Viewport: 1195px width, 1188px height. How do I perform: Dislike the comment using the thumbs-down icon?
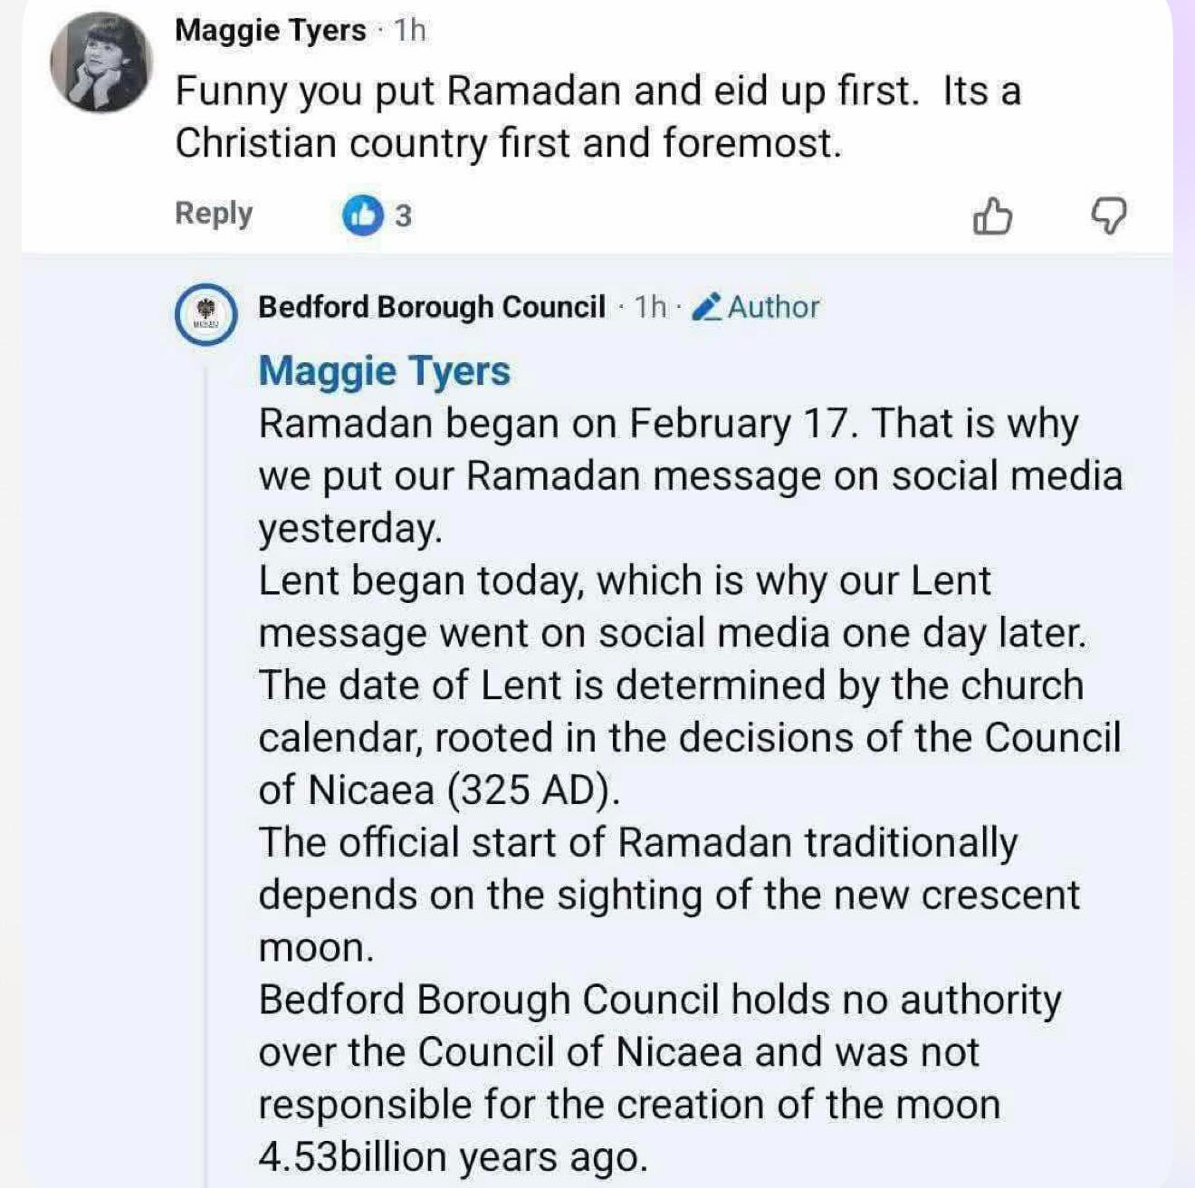1108,216
